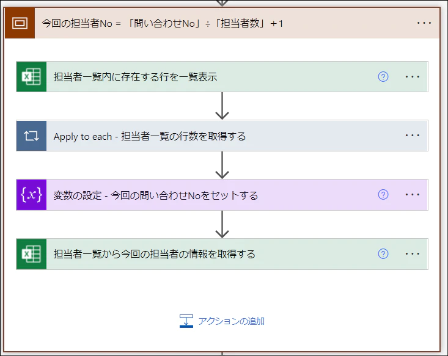Open ellipsis menu for 担当者一覧から今回の担当者の情報を取得する
This screenshot has height=356, width=448.
point(413,254)
